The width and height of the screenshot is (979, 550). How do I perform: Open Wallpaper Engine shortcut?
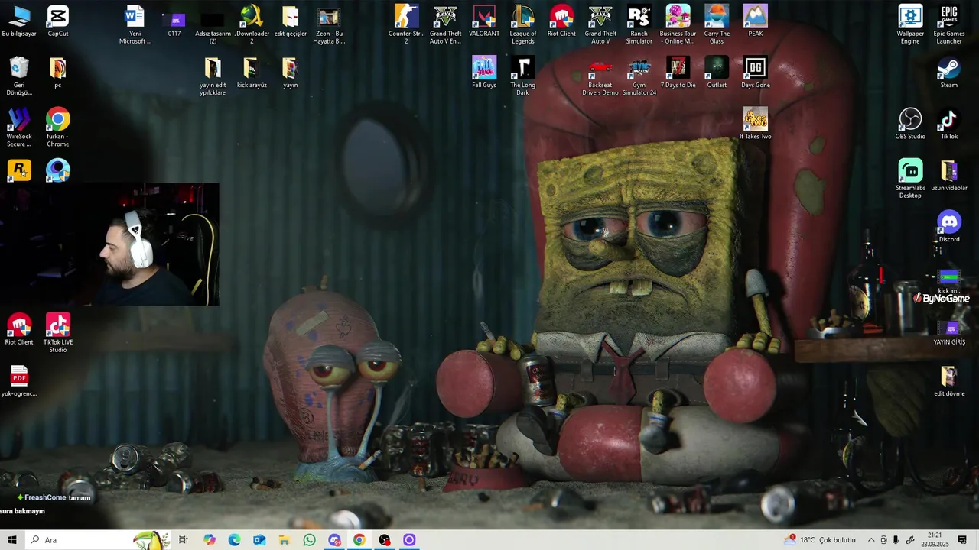tap(910, 24)
